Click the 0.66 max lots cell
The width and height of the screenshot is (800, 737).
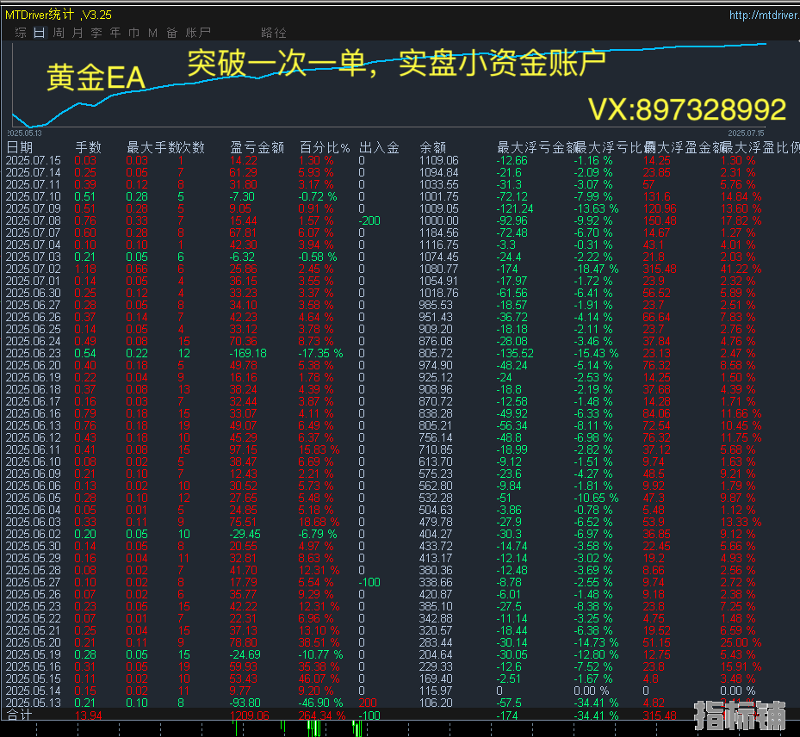(137, 269)
